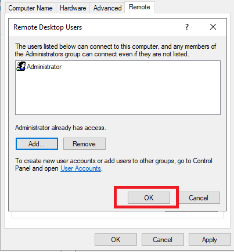Click the Remote Desktop Users title bar
Viewport: 234px width, 252px height.
[x=97, y=27]
